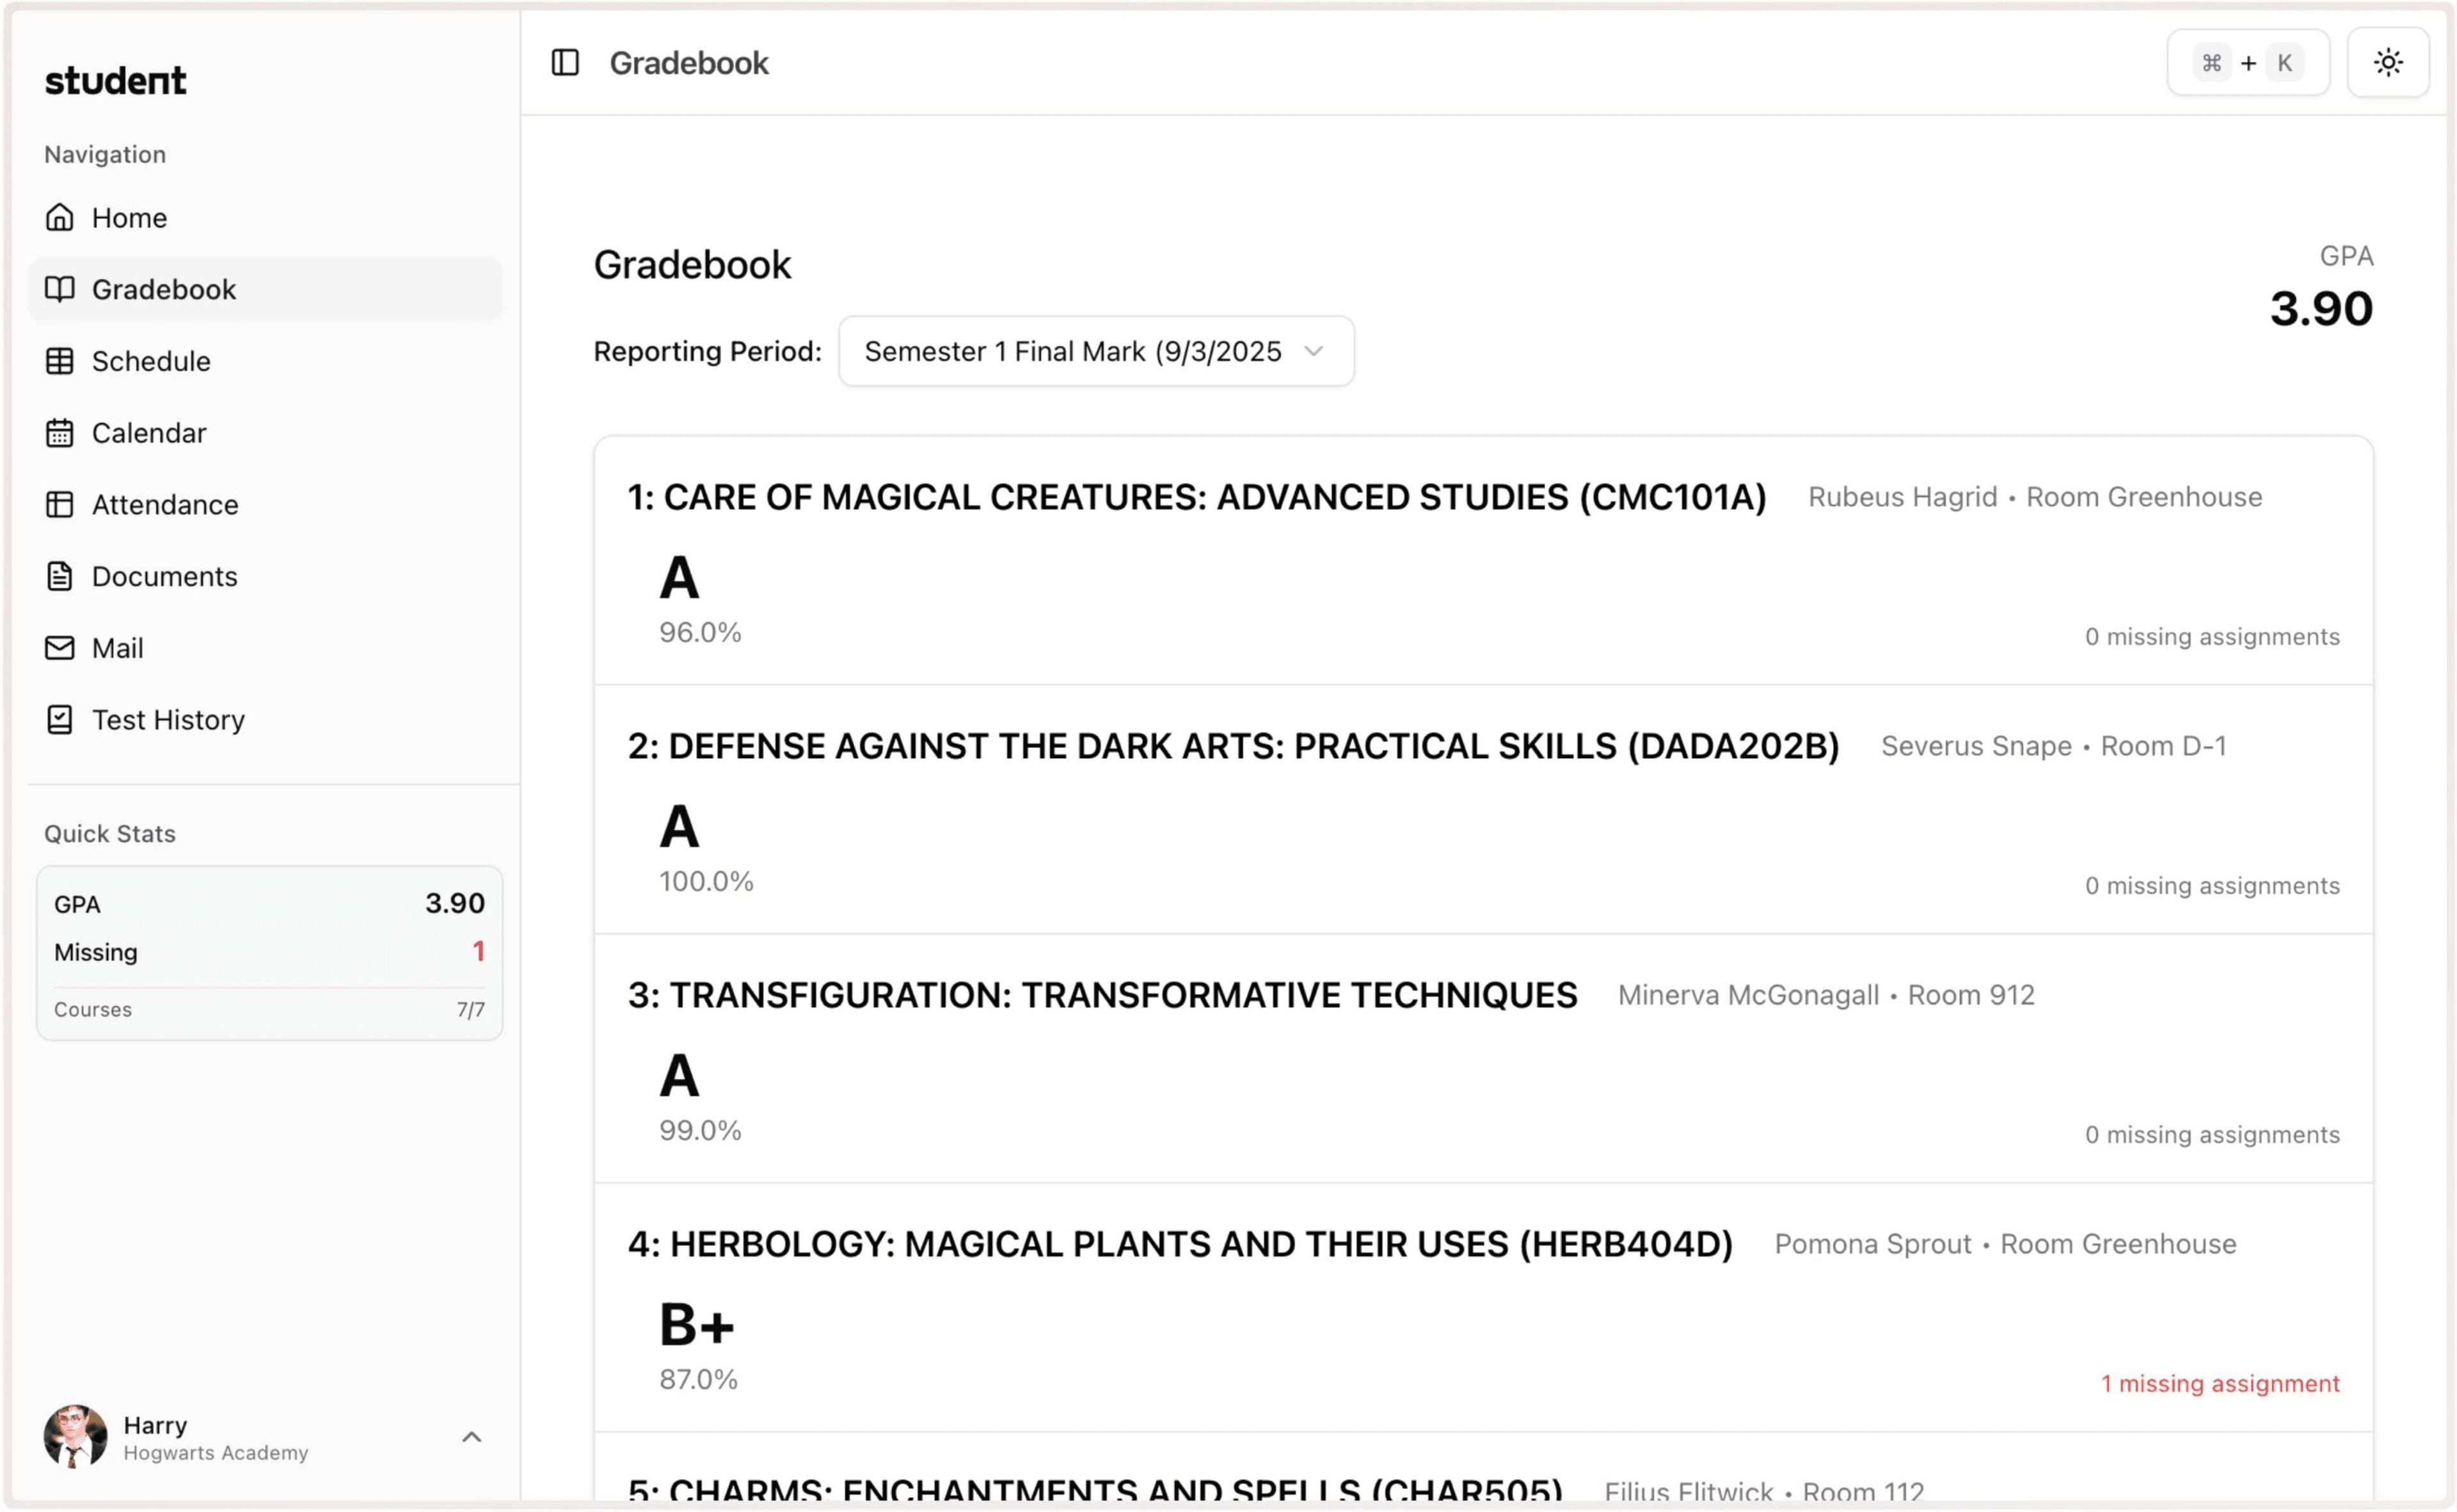This screenshot has width=2457, height=1512.
Task: Click the Mail envelope icon
Action: pyautogui.click(x=60, y=647)
